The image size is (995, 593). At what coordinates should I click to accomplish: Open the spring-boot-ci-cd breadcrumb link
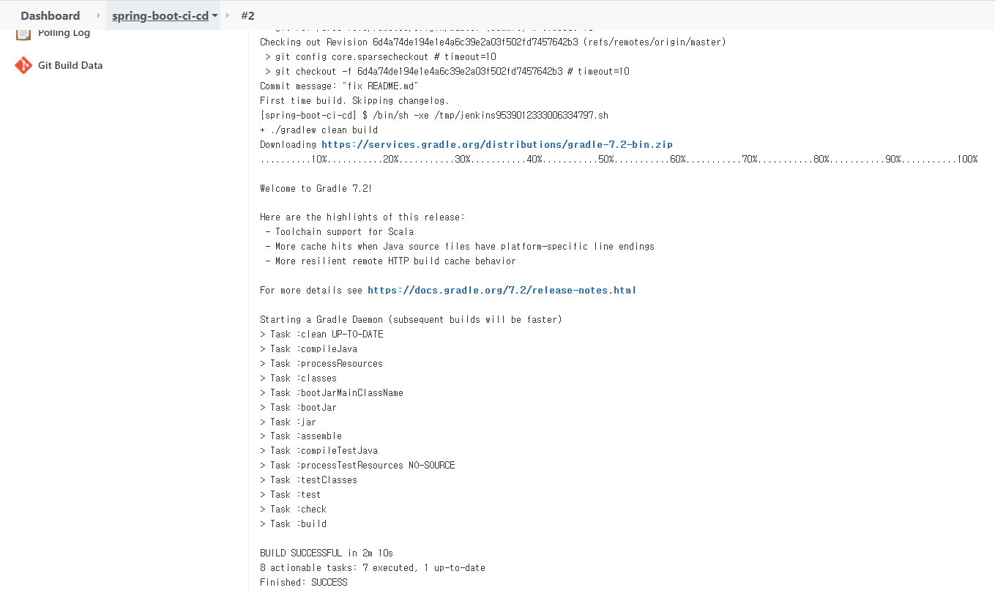click(160, 15)
